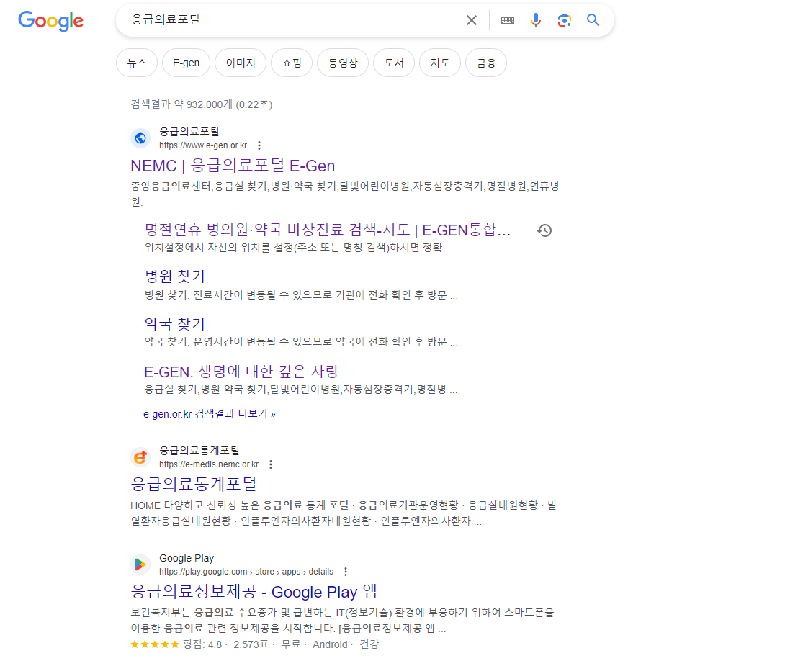Open the 금융 filter tab

(485, 63)
